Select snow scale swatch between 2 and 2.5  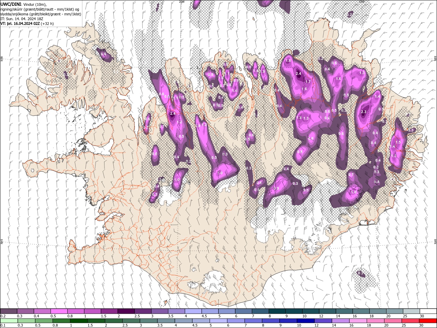pyautogui.click(x=126, y=311)
